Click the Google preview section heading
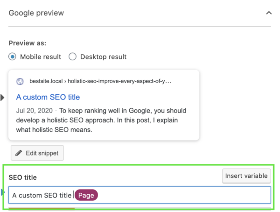This screenshot has width=280, height=212. pyautogui.click(x=36, y=13)
